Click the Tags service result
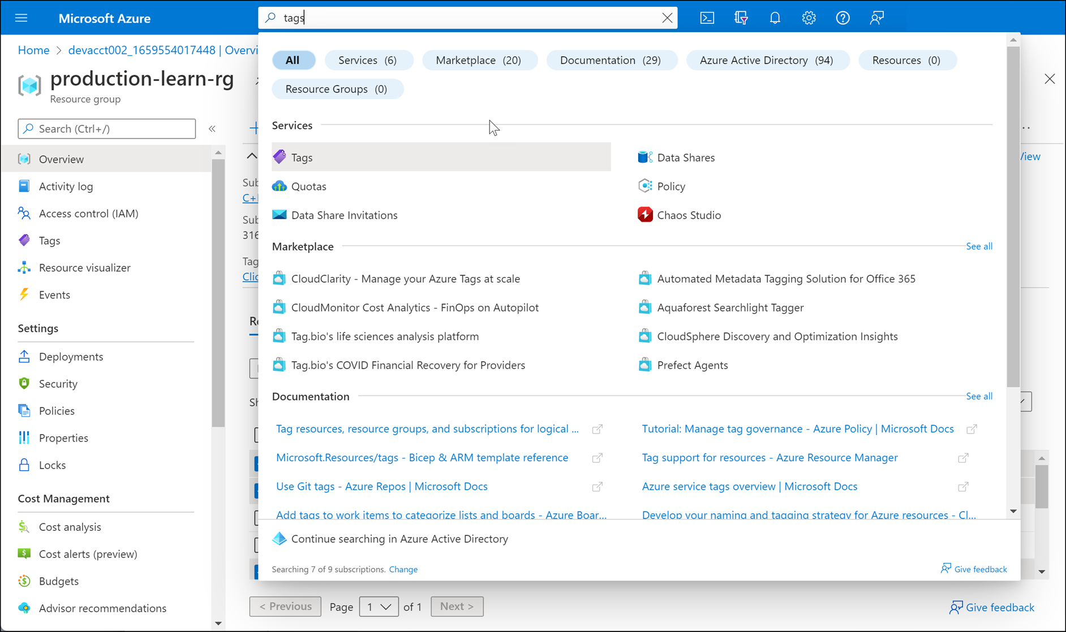This screenshot has width=1066, height=632. pos(441,157)
